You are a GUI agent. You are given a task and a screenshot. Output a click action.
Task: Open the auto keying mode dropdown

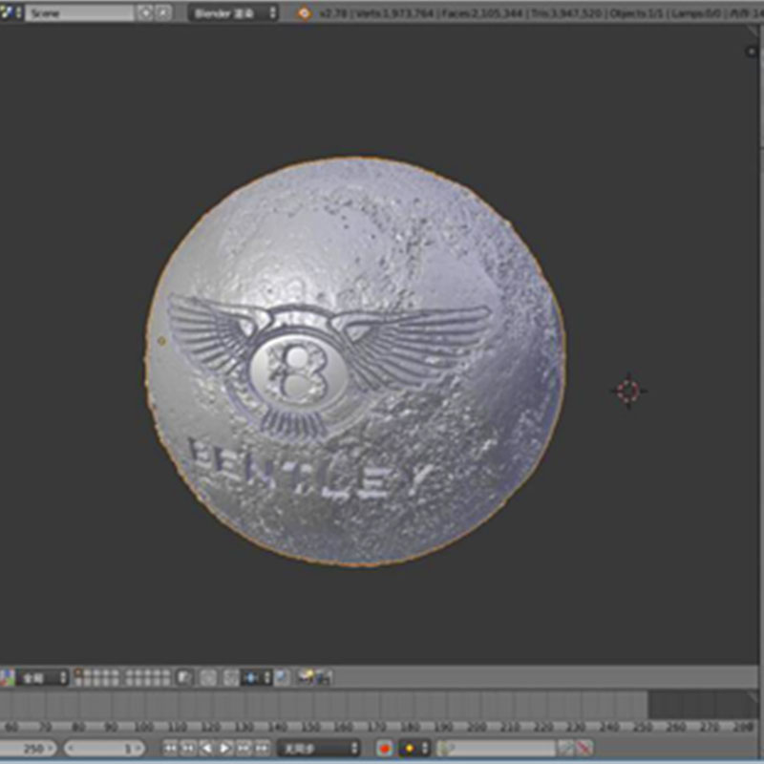coord(414,748)
